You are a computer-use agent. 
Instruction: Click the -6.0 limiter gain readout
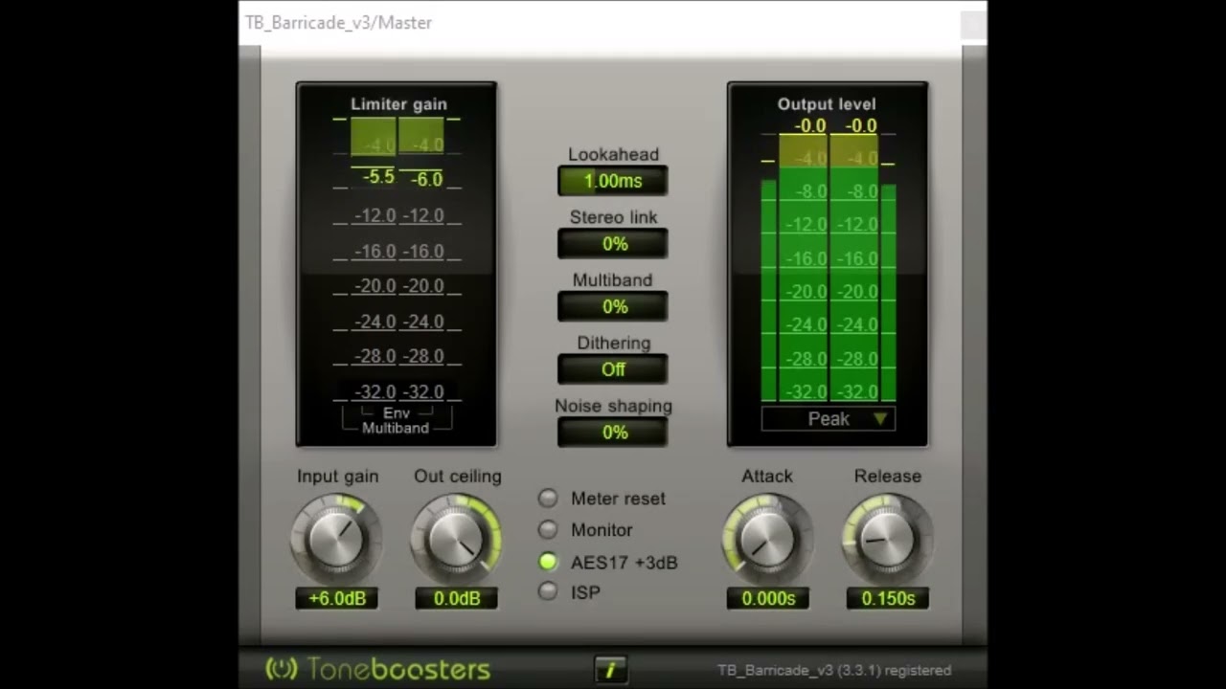(426, 179)
